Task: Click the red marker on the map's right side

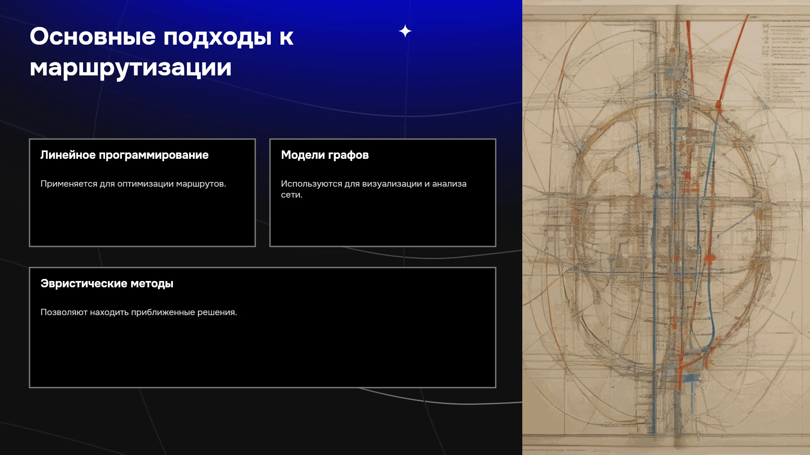Action: [x=710, y=257]
